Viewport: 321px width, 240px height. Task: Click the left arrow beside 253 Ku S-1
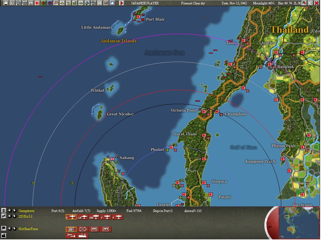click(10, 217)
